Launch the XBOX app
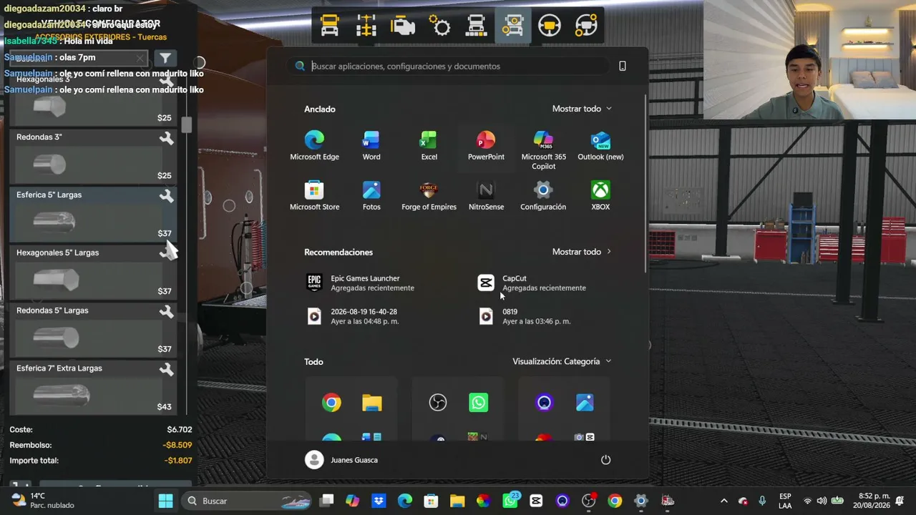The image size is (916, 515). (600, 195)
